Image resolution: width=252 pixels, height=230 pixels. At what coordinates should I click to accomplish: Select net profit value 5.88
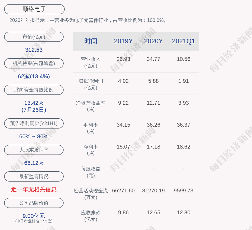click(x=153, y=81)
